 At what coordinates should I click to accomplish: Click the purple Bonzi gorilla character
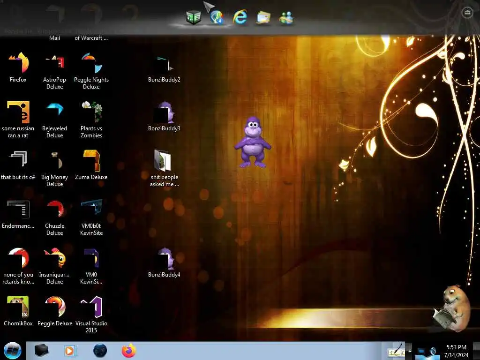[x=253, y=142]
